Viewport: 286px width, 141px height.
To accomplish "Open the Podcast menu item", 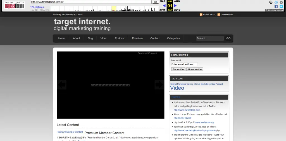I will (x=120, y=38).
